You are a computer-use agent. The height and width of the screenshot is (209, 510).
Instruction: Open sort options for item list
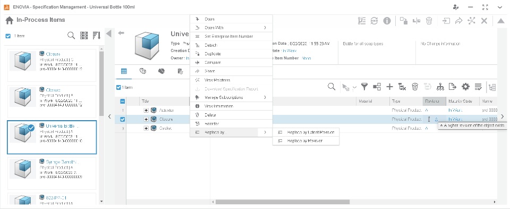tap(96, 36)
